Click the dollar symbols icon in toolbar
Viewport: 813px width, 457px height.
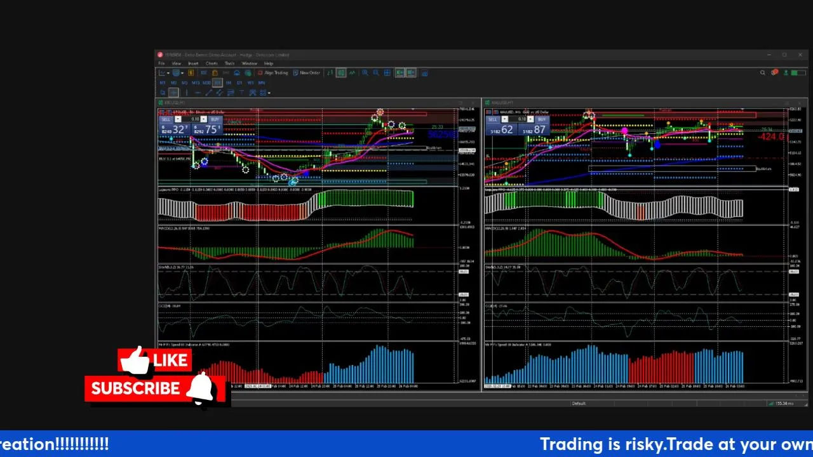pos(191,73)
